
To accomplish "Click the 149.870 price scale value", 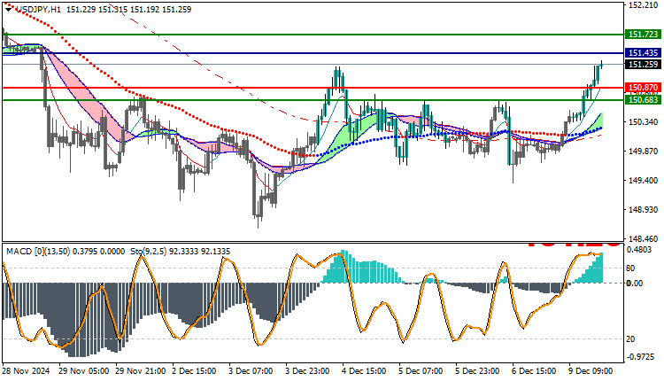I will click(644, 152).
